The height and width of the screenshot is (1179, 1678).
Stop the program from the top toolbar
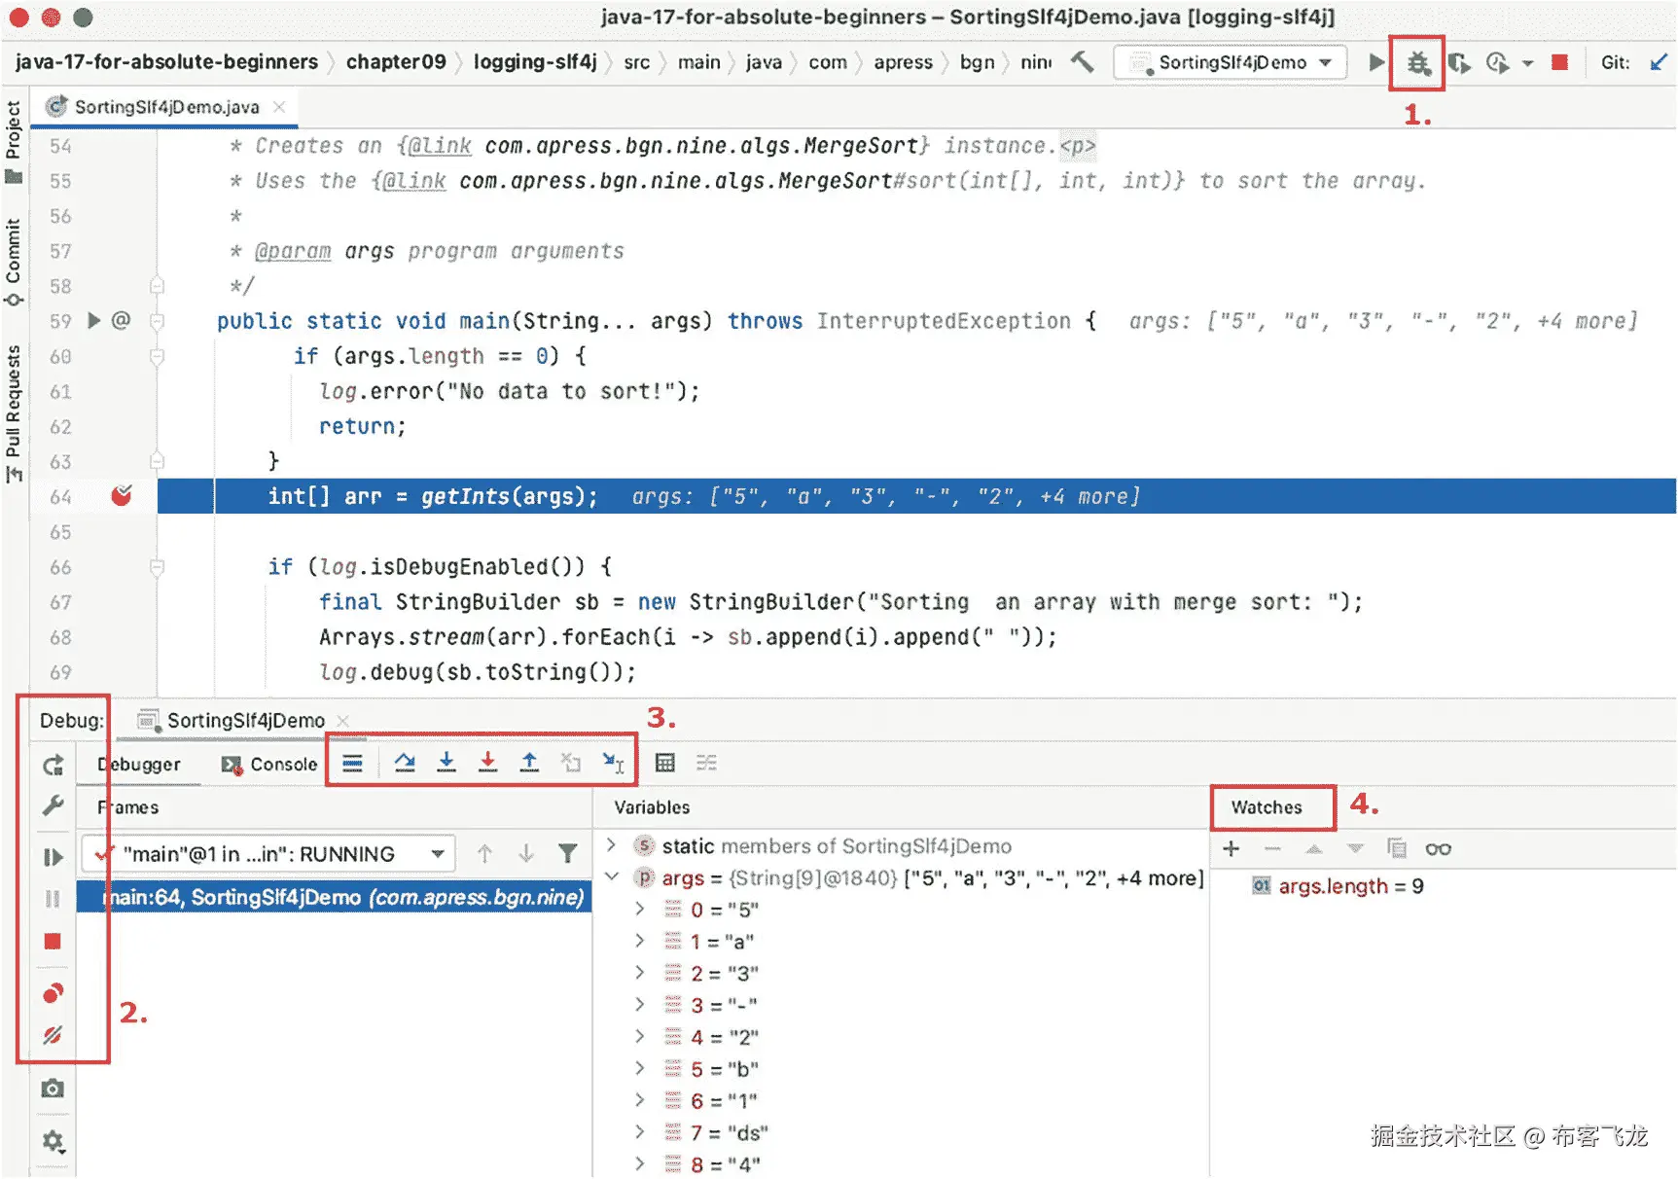point(1559,62)
